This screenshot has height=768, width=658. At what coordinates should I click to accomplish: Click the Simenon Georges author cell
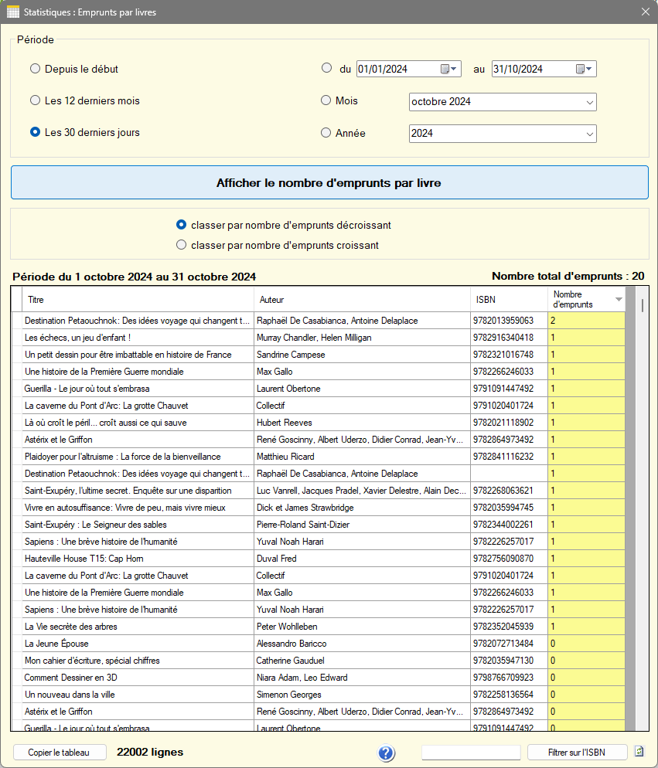[x=362, y=695]
